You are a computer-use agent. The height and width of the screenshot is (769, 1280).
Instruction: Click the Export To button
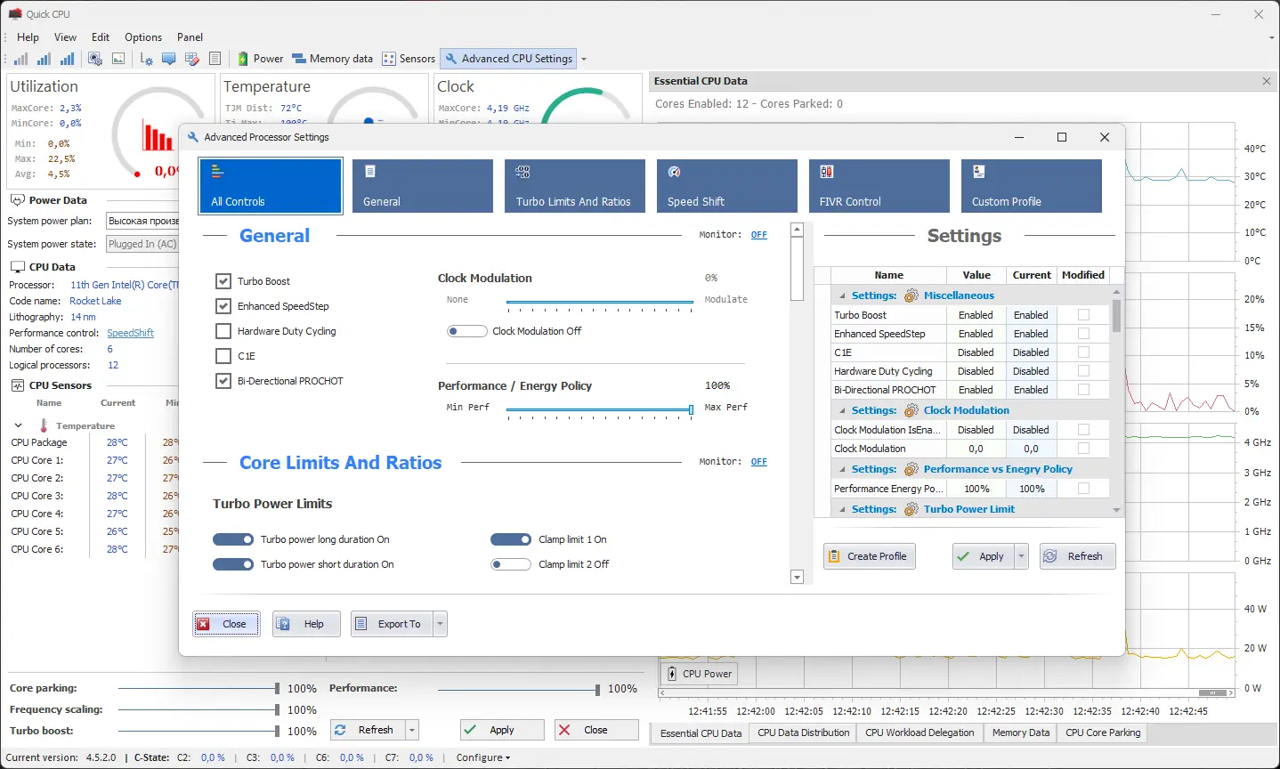[393, 624]
